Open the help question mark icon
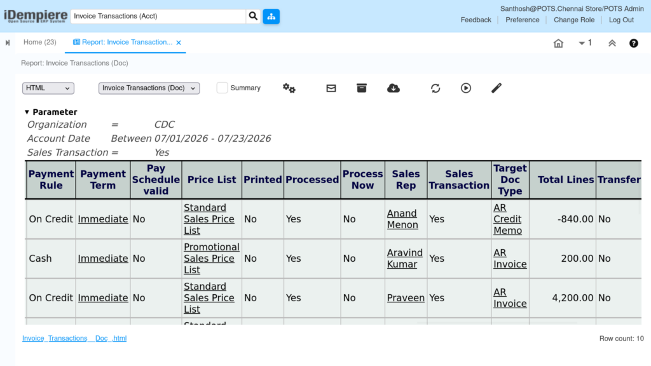Viewport: 651px width, 366px height. [634, 43]
